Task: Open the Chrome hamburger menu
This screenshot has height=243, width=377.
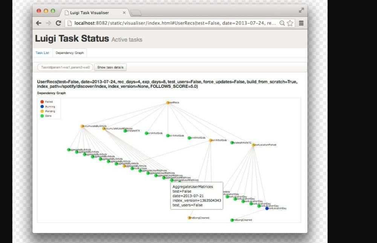Action: click(x=301, y=23)
